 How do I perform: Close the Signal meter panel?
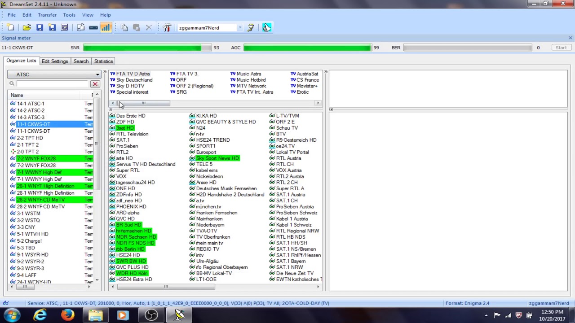click(571, 38)
